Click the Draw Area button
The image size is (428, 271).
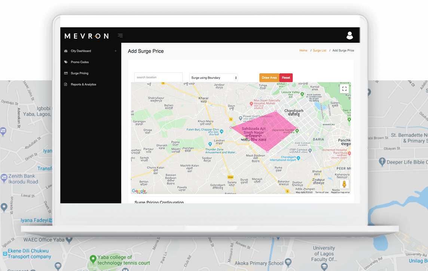[x=269, y=78]
